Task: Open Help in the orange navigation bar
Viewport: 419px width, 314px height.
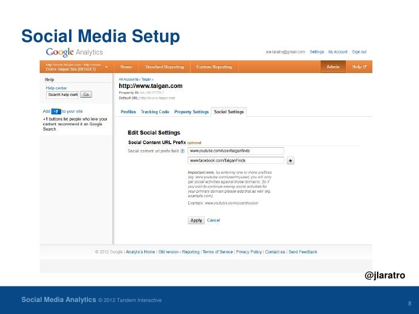Action: pos(359,67)
